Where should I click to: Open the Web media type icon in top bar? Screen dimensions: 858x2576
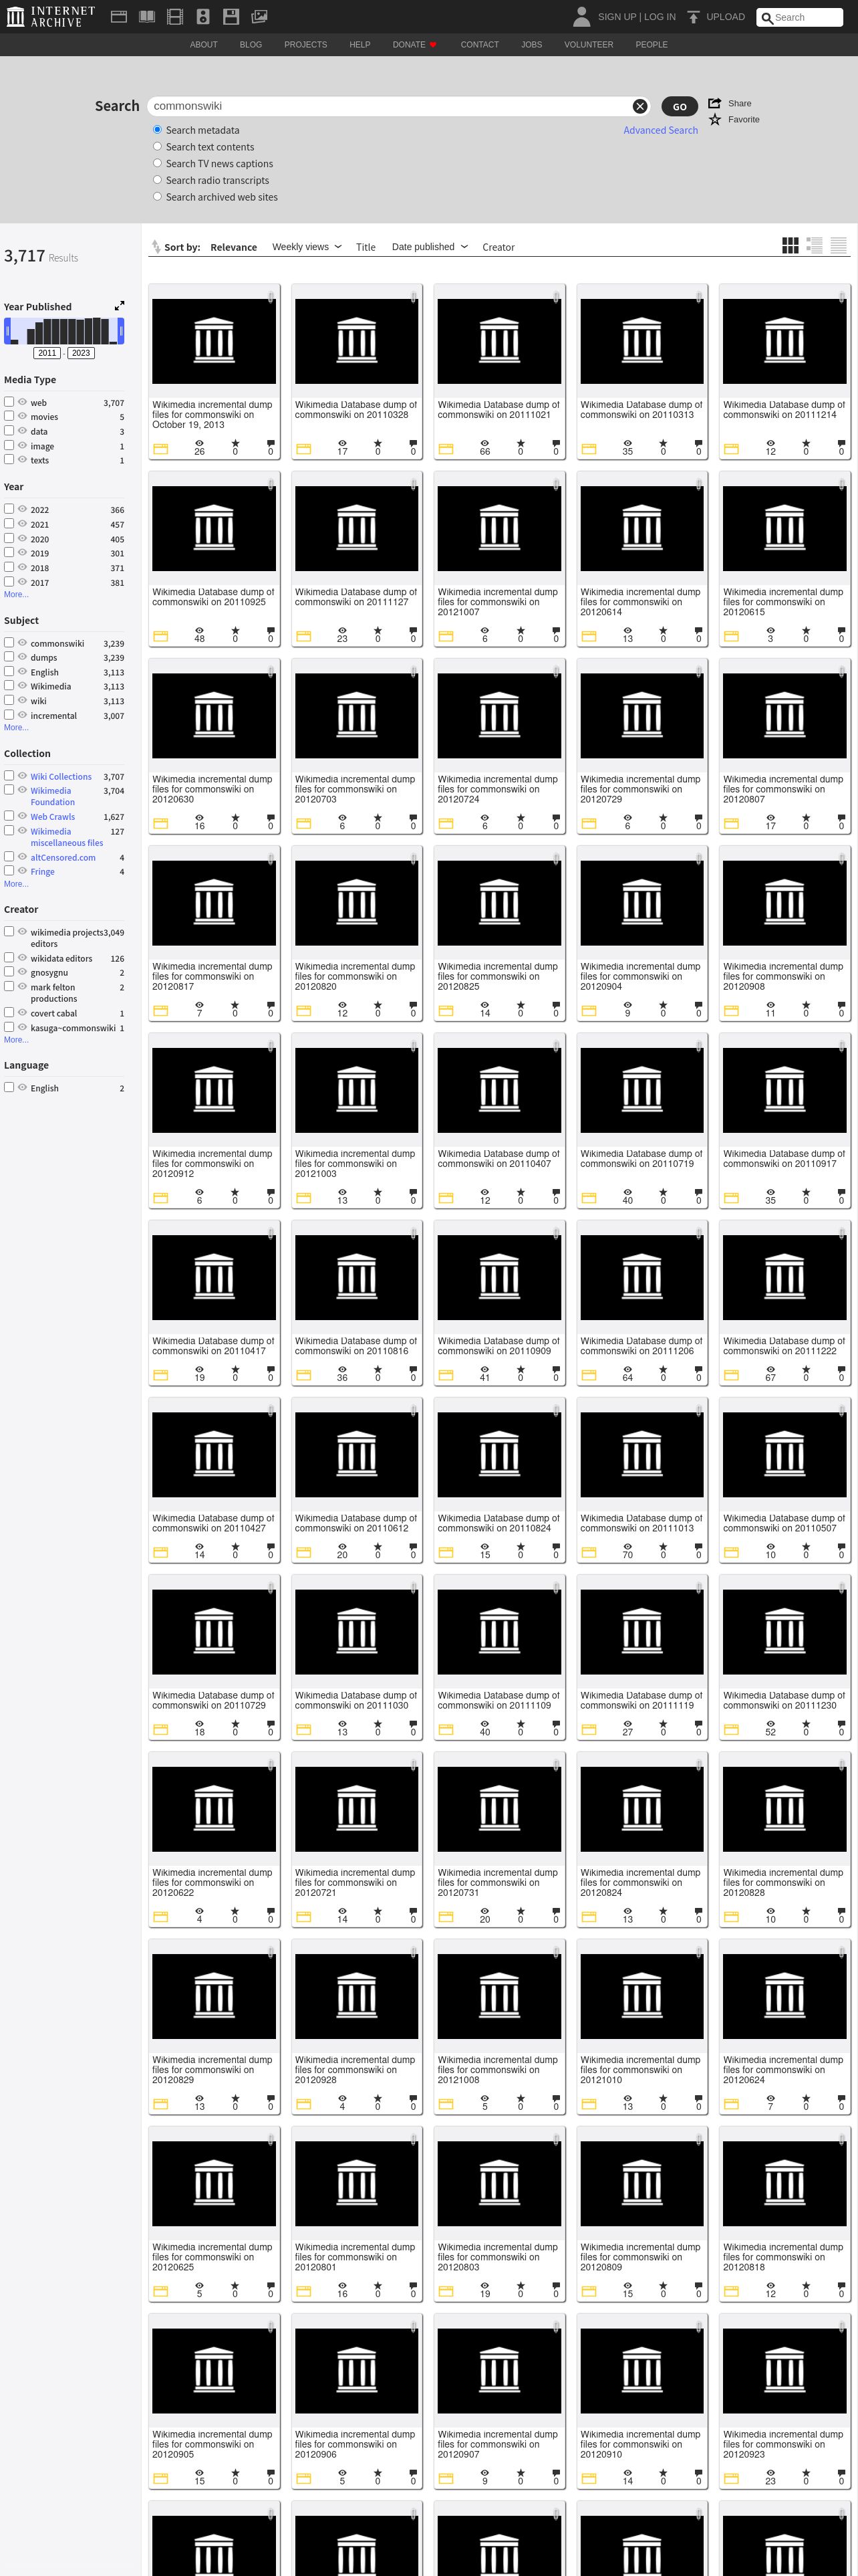pyautogui.click(x=118, y=16)
